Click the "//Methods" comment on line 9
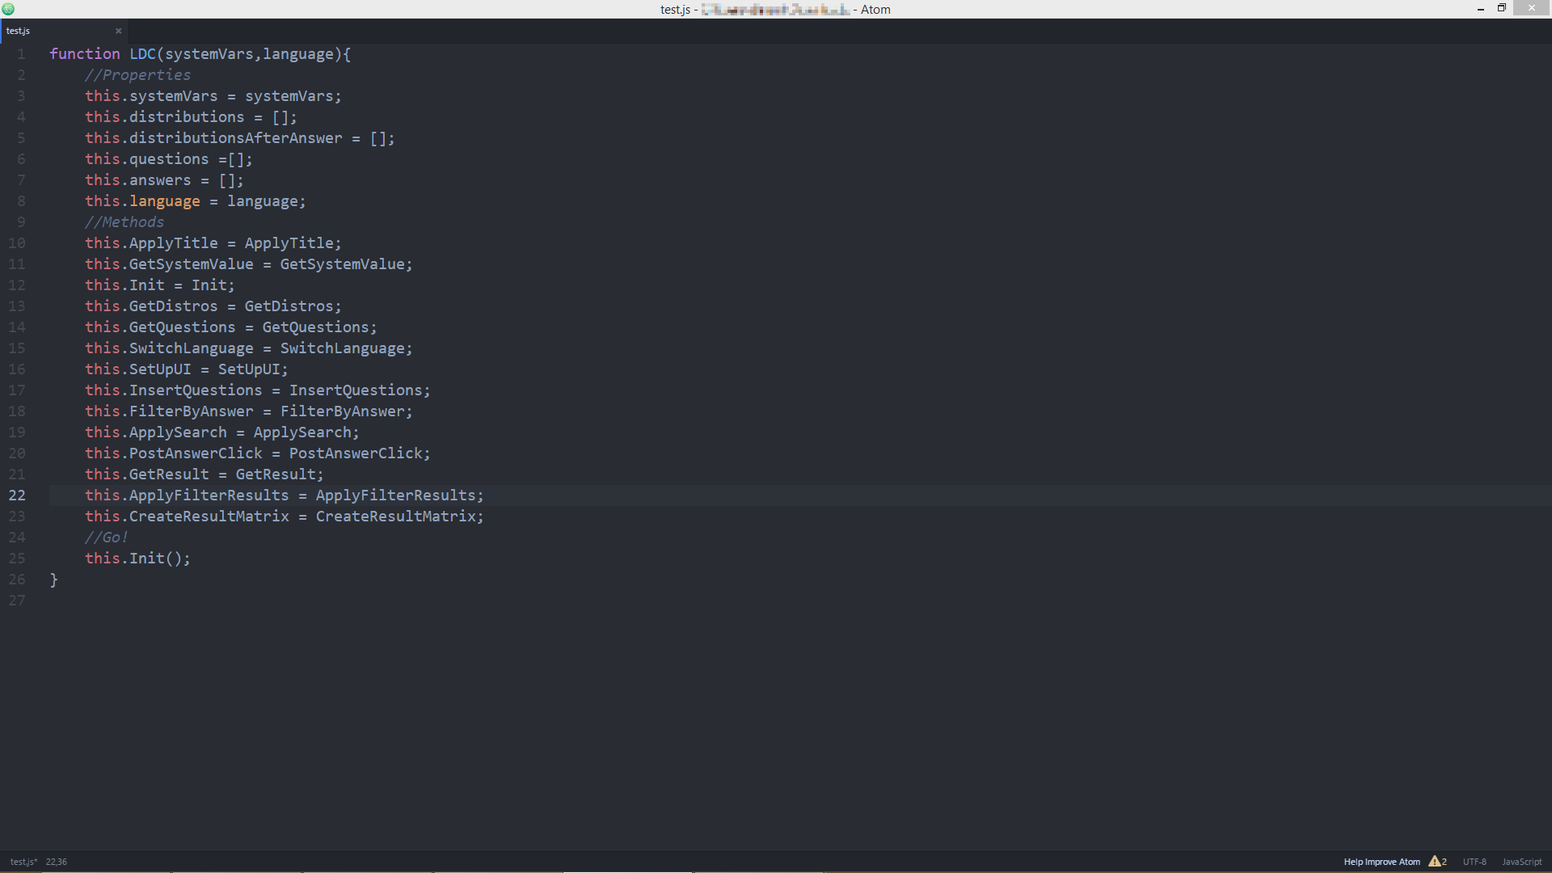 pyautogui.click(x=124, y=221)
